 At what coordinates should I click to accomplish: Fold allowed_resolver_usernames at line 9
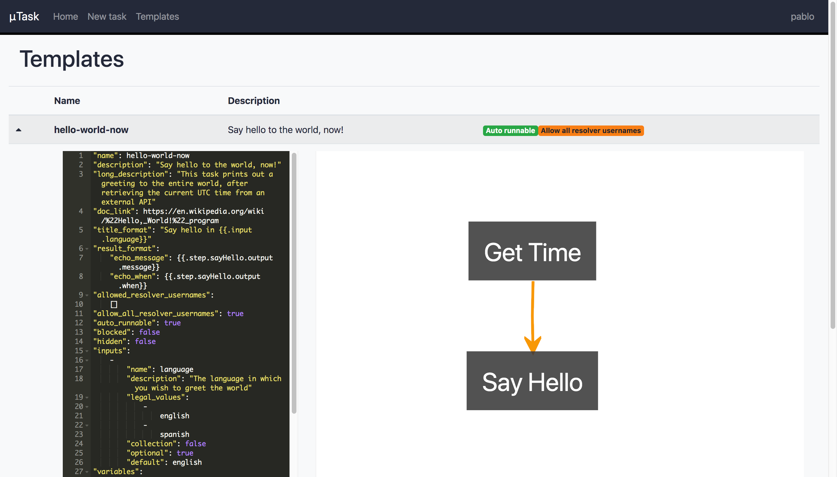pos(87,295)
